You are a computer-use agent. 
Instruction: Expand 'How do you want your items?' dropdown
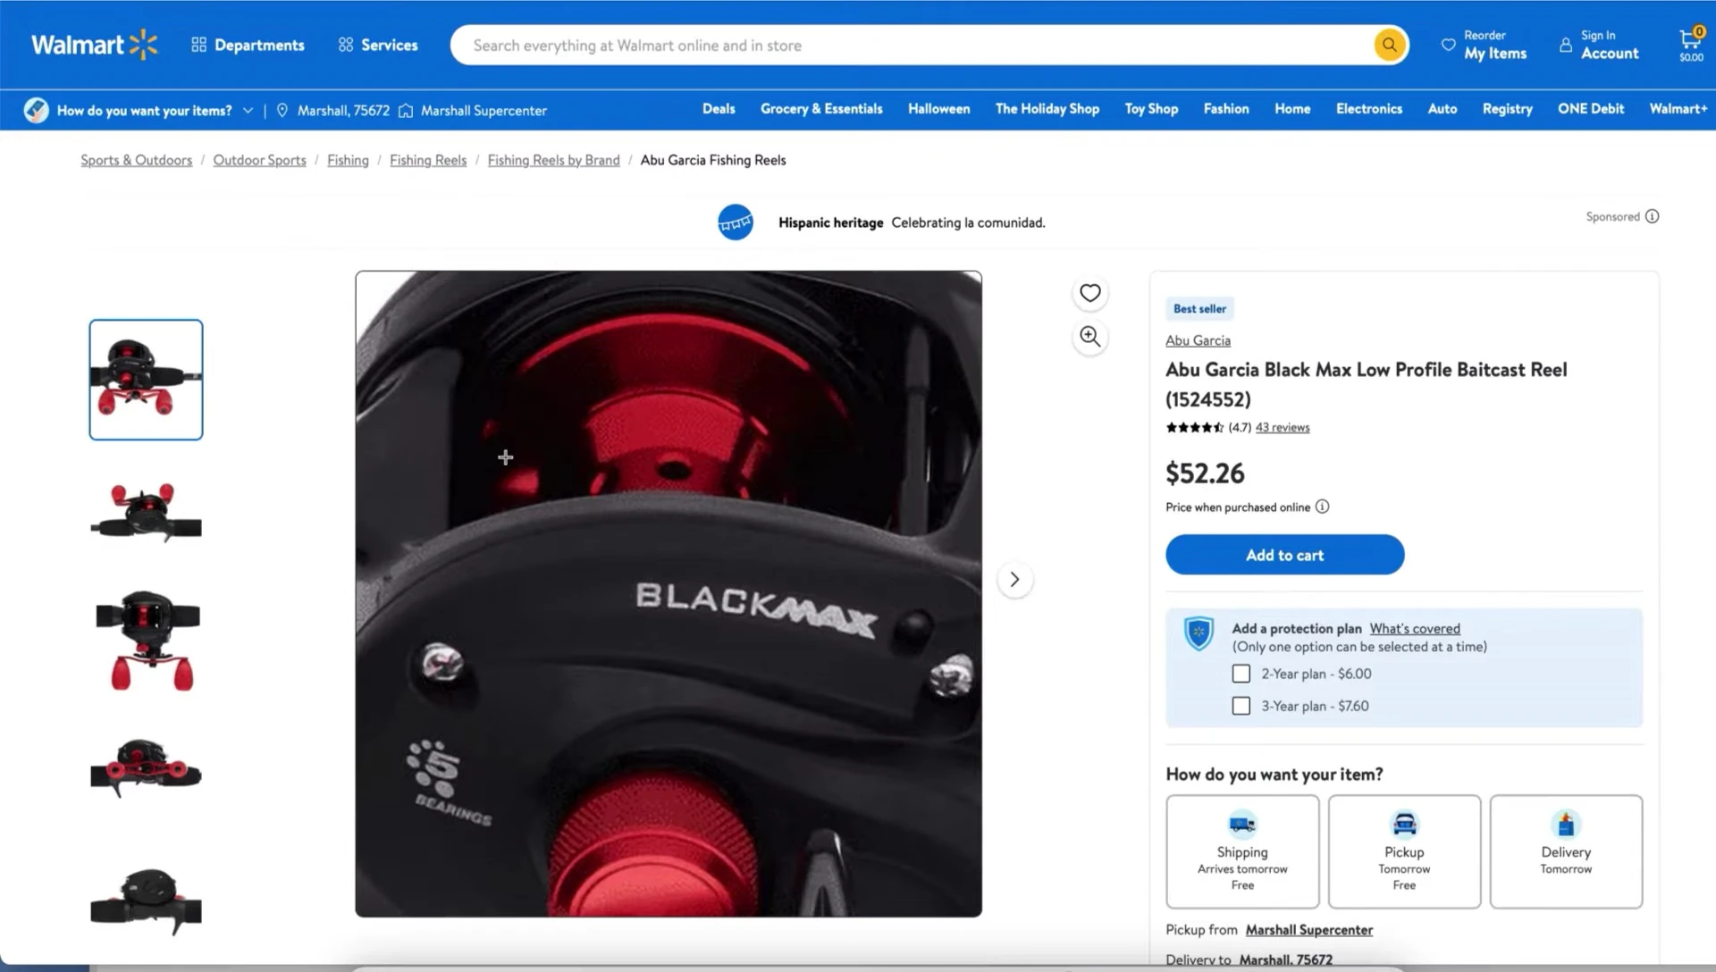pos(248,110)
